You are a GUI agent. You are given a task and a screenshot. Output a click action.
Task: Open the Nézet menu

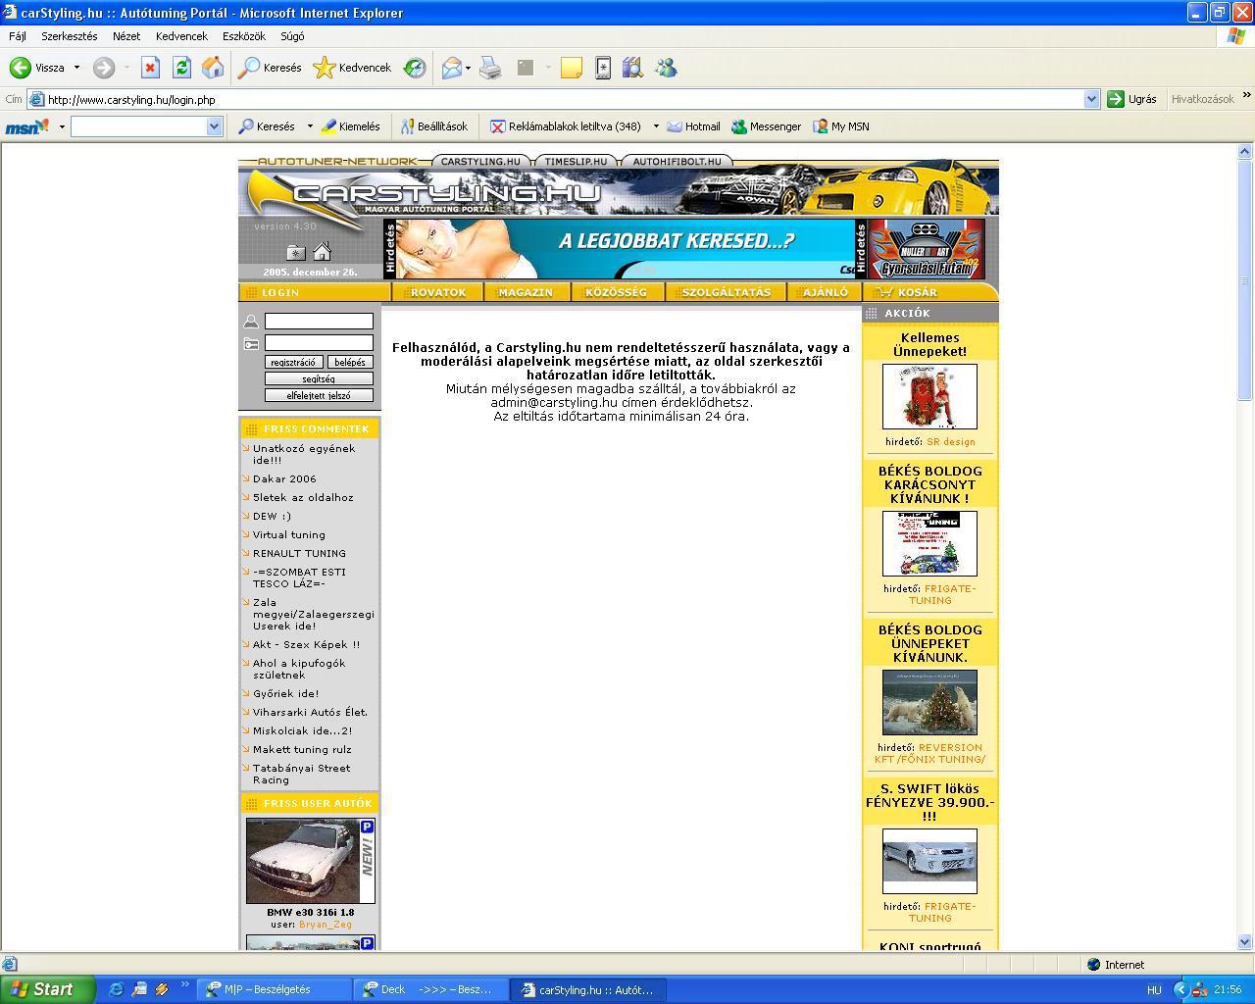[126, 36]
